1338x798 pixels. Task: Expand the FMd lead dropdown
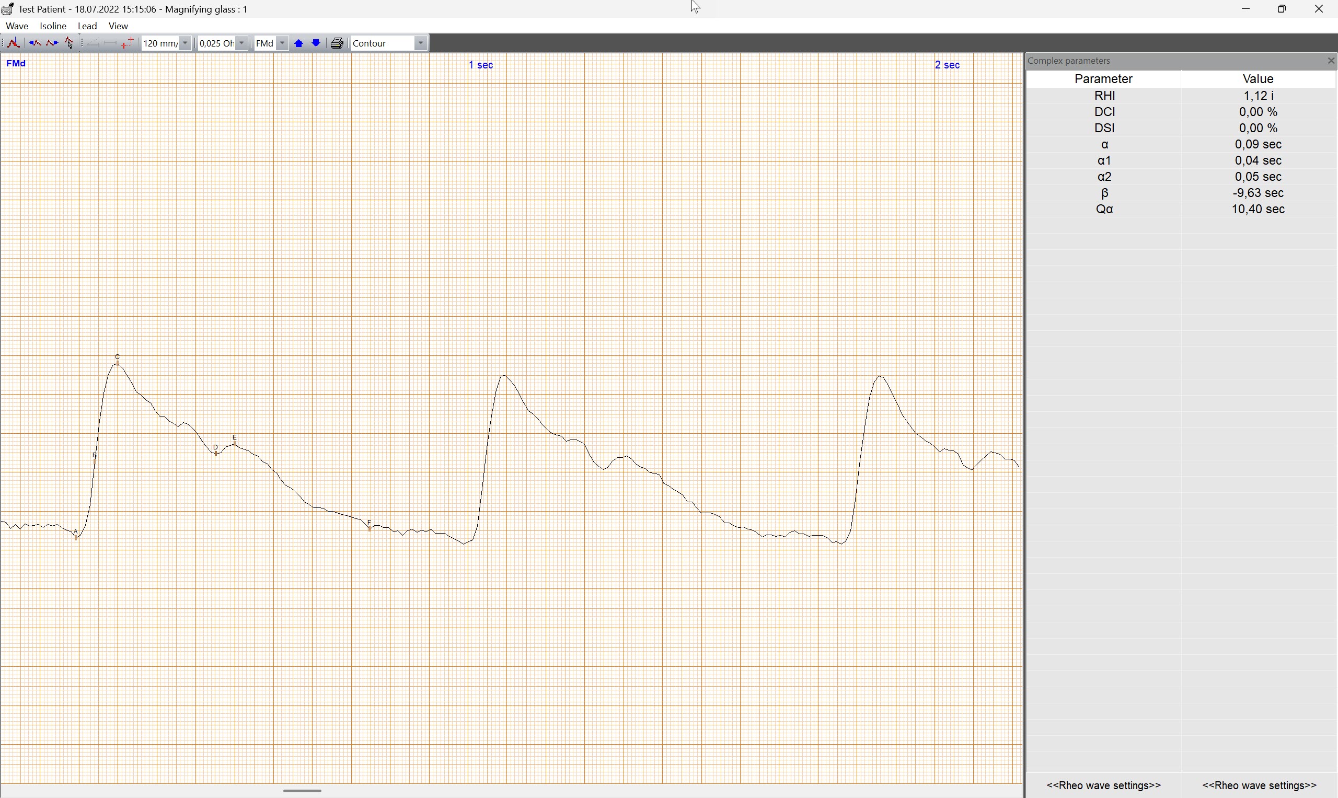pyautogui.click(x=283, y=43)
